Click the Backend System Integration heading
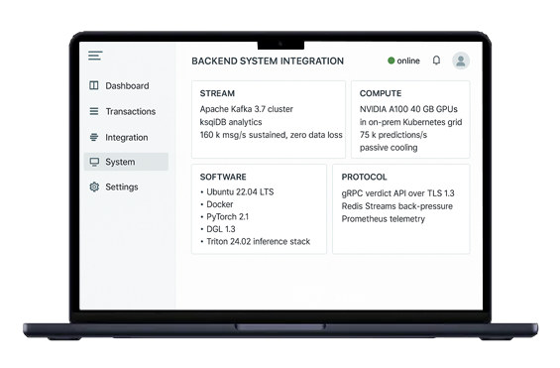 [x=268, y=61]
